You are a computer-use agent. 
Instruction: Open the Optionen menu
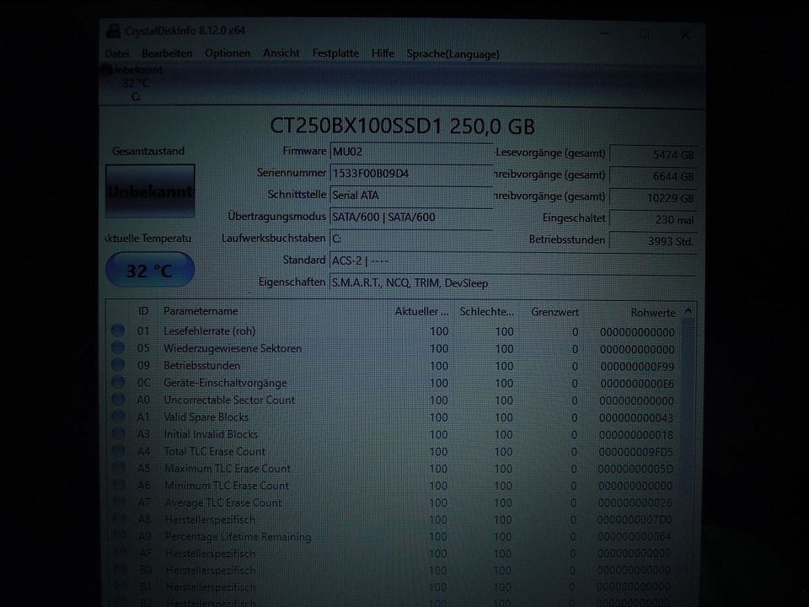coord(228,53)
